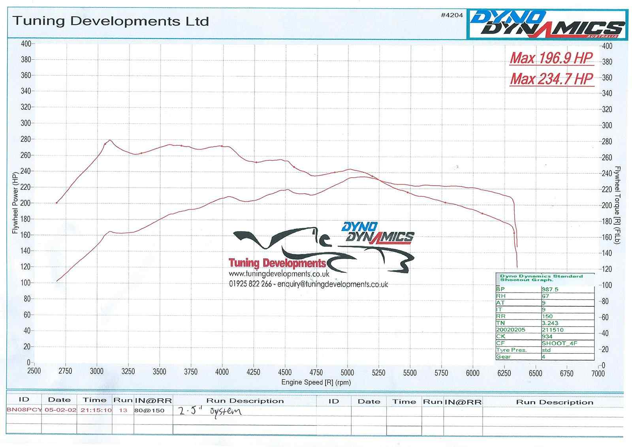The width and height of the screenshot is (632, 447).
Task: Click the BP value 987.5
Action: pos(550,289)
